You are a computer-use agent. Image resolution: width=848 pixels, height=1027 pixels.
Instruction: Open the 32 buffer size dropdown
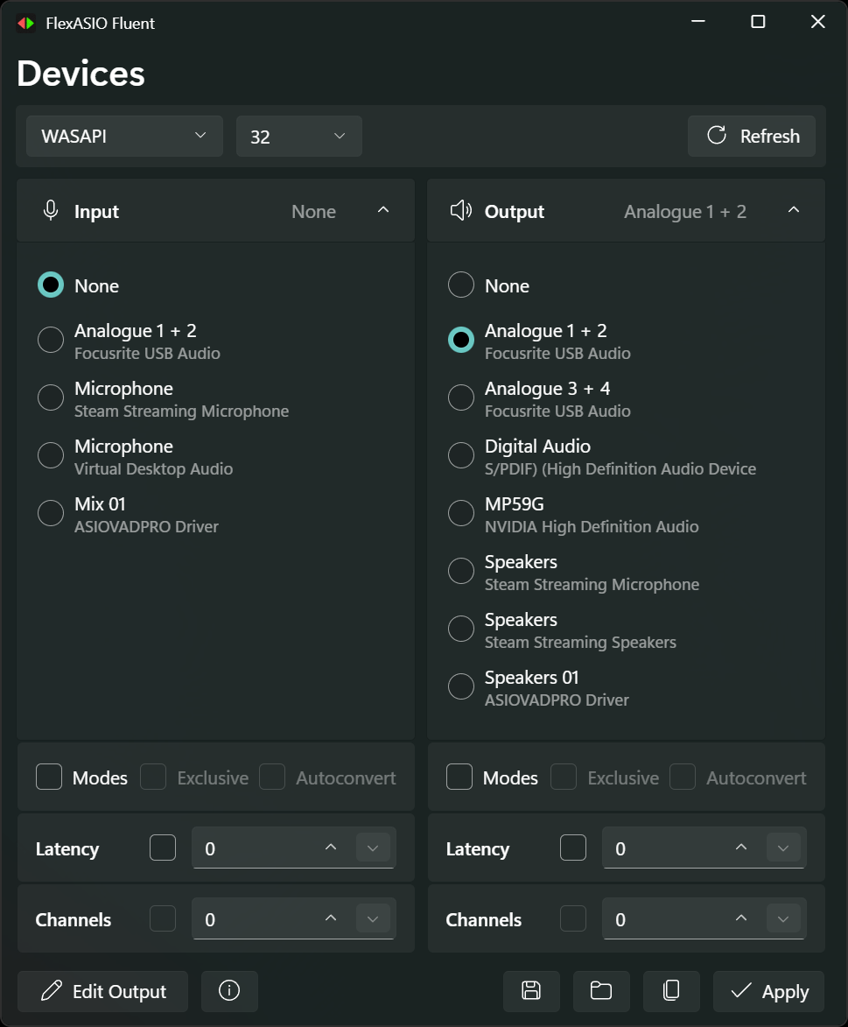[x=299, y=137]
